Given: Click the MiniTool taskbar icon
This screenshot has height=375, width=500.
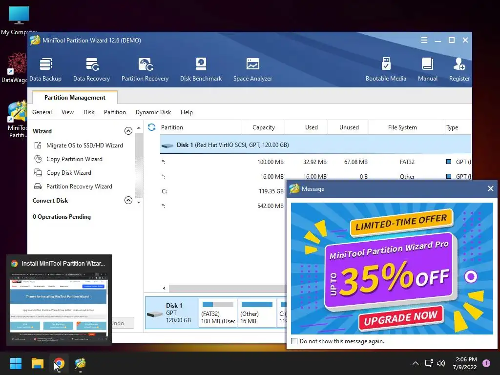Looking at the screenshot, I should click(x=81, y=363).
